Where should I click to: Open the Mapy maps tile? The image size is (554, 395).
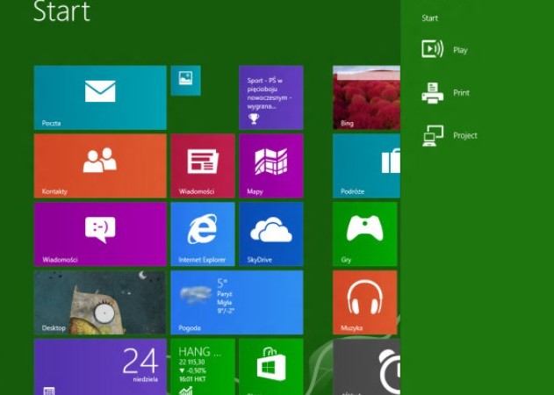point(270,165)
